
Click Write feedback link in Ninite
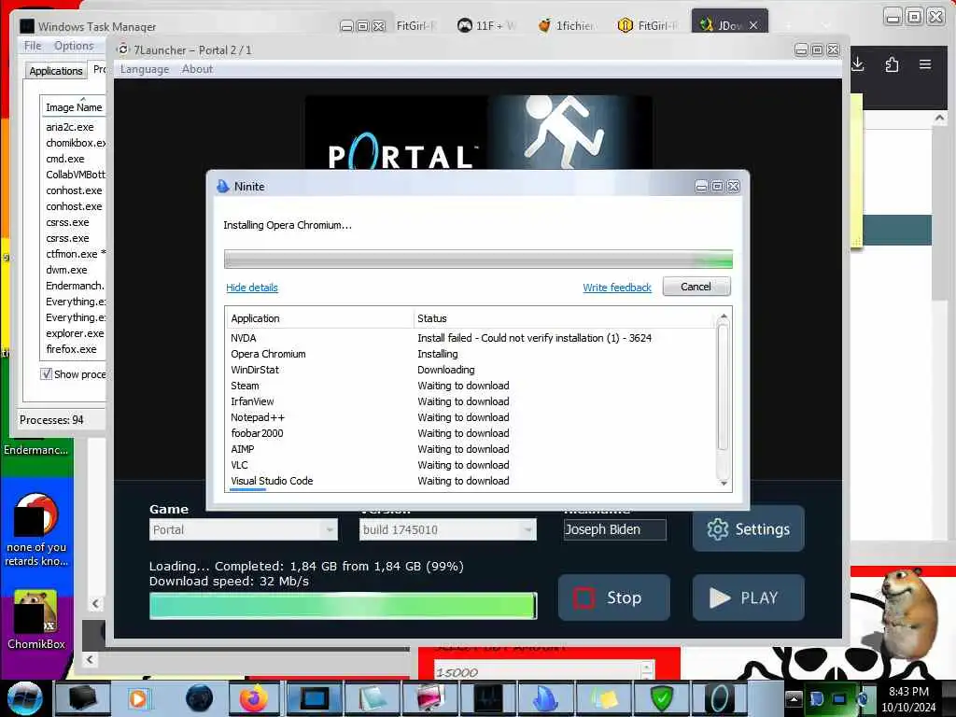[617, 288]
